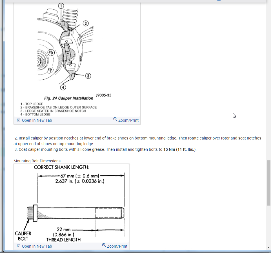Image resolution: width=271 pixels, height=253 pixels.
Task: Click legend line '2 - BRAKESHOE TAB ON LEDGE OUTER SURFACE'
Action: (58, 107)
